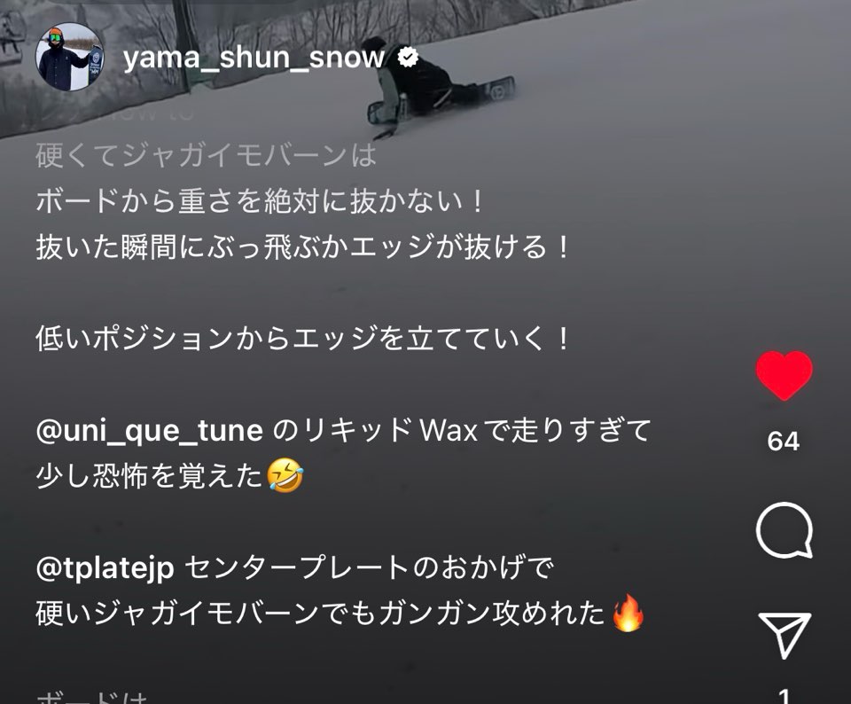Viewport: 851px width, 704px height.
Task: Tap caption line 低いポジションからエッジを立てていく
Action: click(301, 339)
